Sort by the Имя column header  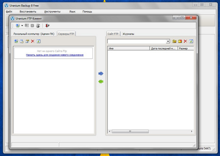[129, 49]
